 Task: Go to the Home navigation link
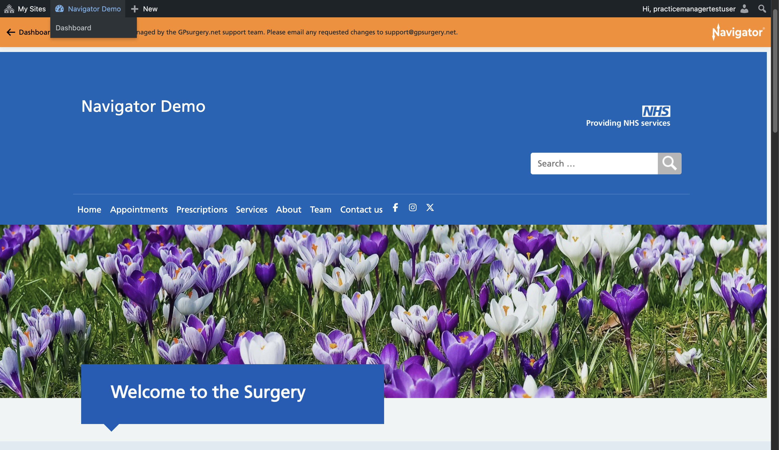tap(89, 210)
